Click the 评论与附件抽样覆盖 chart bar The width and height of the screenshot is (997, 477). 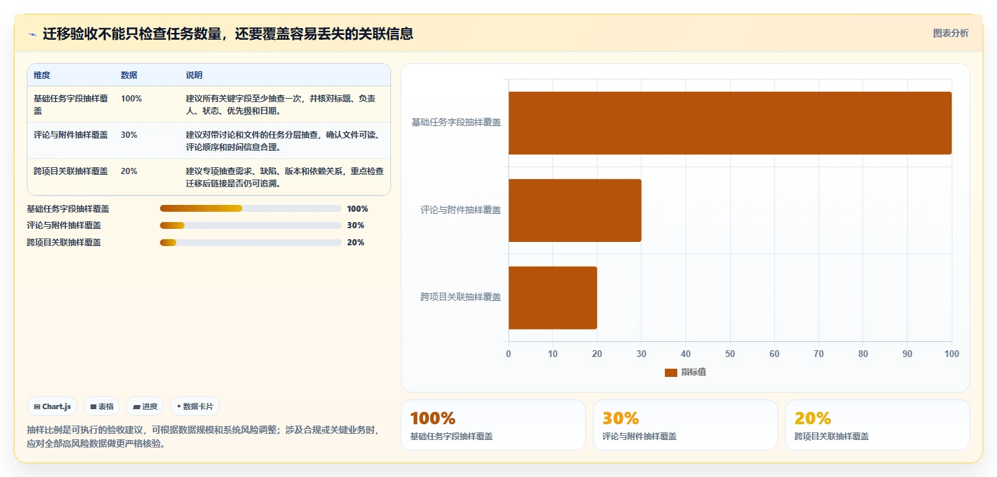574,210
